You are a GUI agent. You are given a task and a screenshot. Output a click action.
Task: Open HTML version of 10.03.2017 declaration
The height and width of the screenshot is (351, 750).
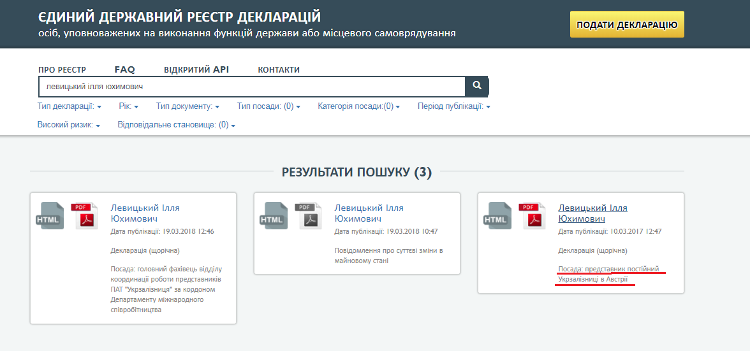tap(497, 216)
